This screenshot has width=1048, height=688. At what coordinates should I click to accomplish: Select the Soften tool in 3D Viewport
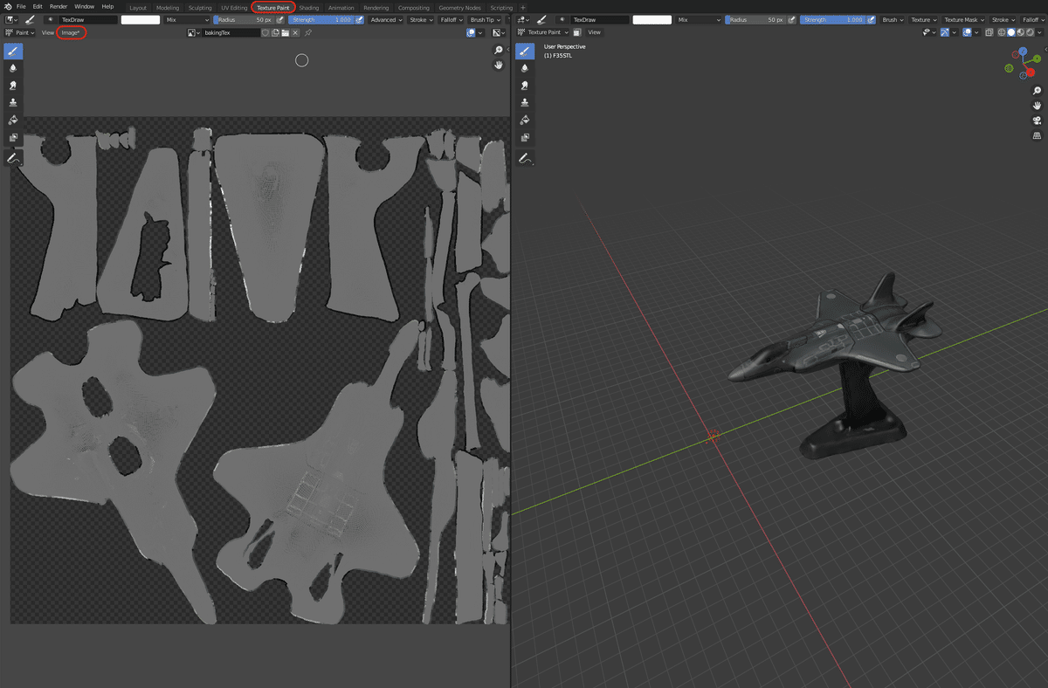525,68
